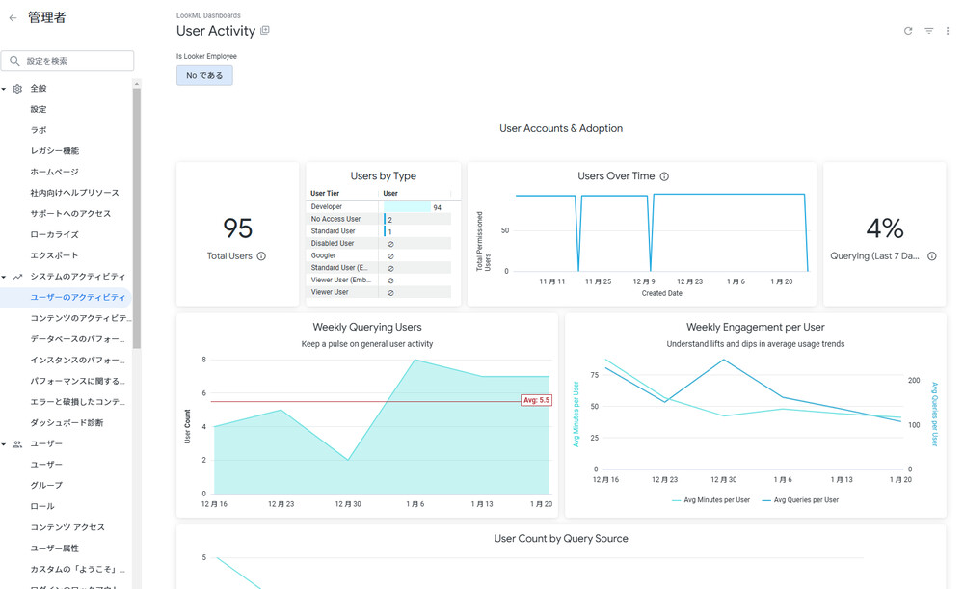964x589 pixels.
Task: Select ダッシュボード診断 menu item
Action: click(x=67, y=423)
